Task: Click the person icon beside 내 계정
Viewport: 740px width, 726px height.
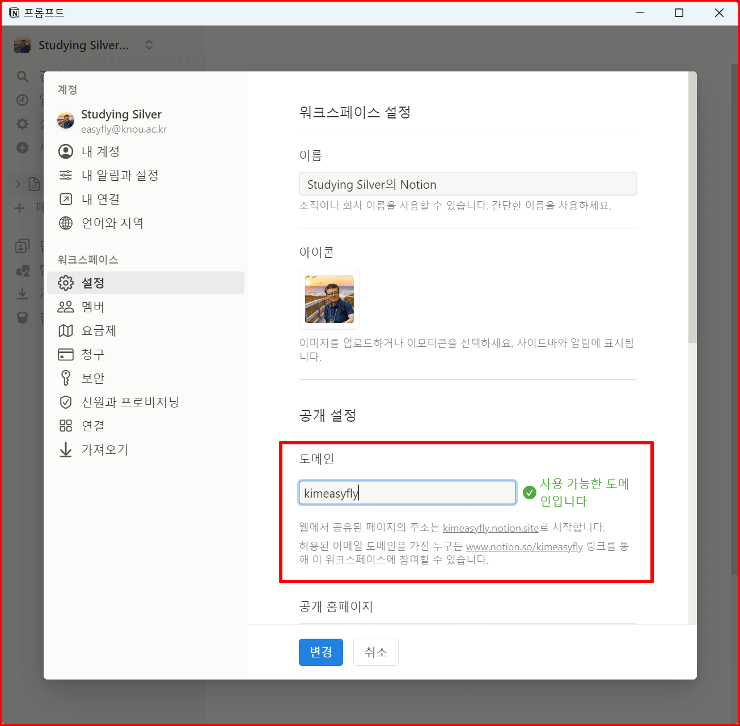Action: point(66,151)
